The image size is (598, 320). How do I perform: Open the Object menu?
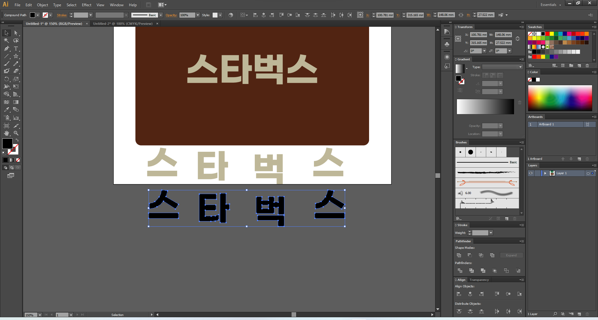tap(42, 5)
